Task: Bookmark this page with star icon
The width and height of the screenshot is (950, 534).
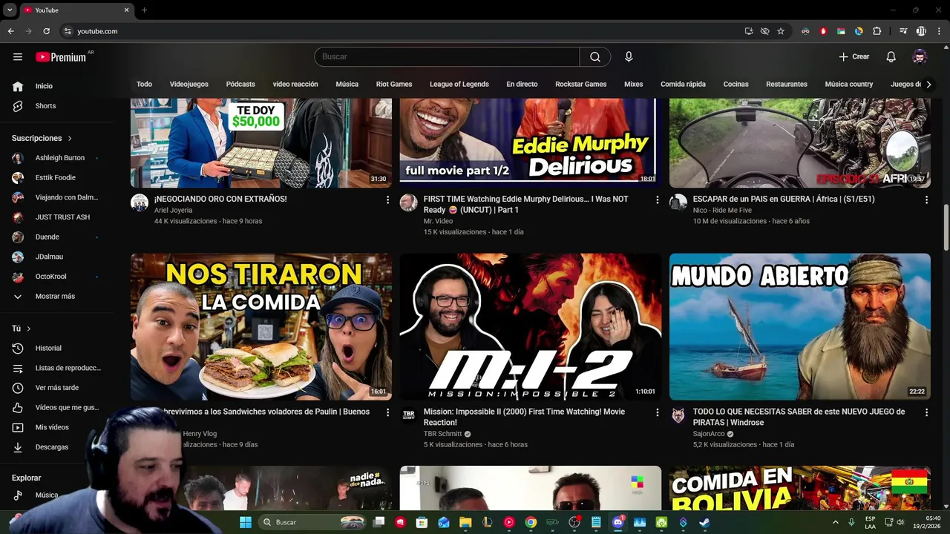Action: [x=781, y=31]
